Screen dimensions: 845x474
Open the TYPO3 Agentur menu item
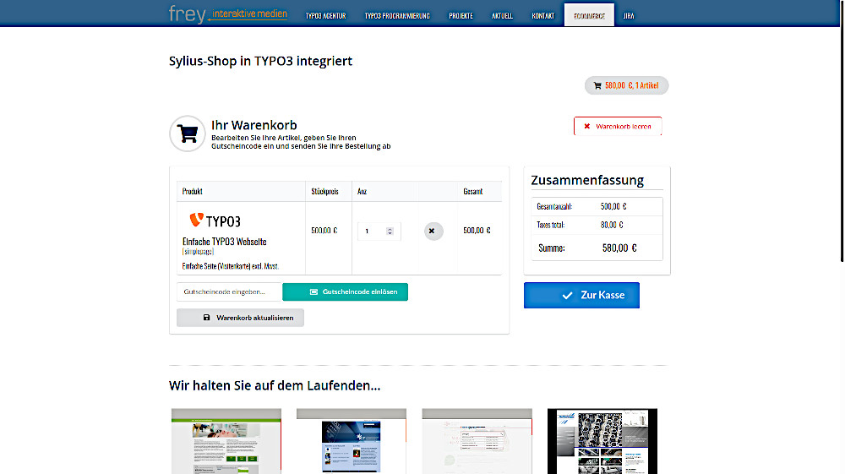[325, 16]
